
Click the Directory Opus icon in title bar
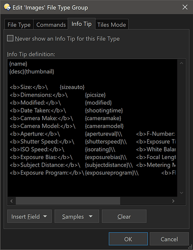(7, 7)
